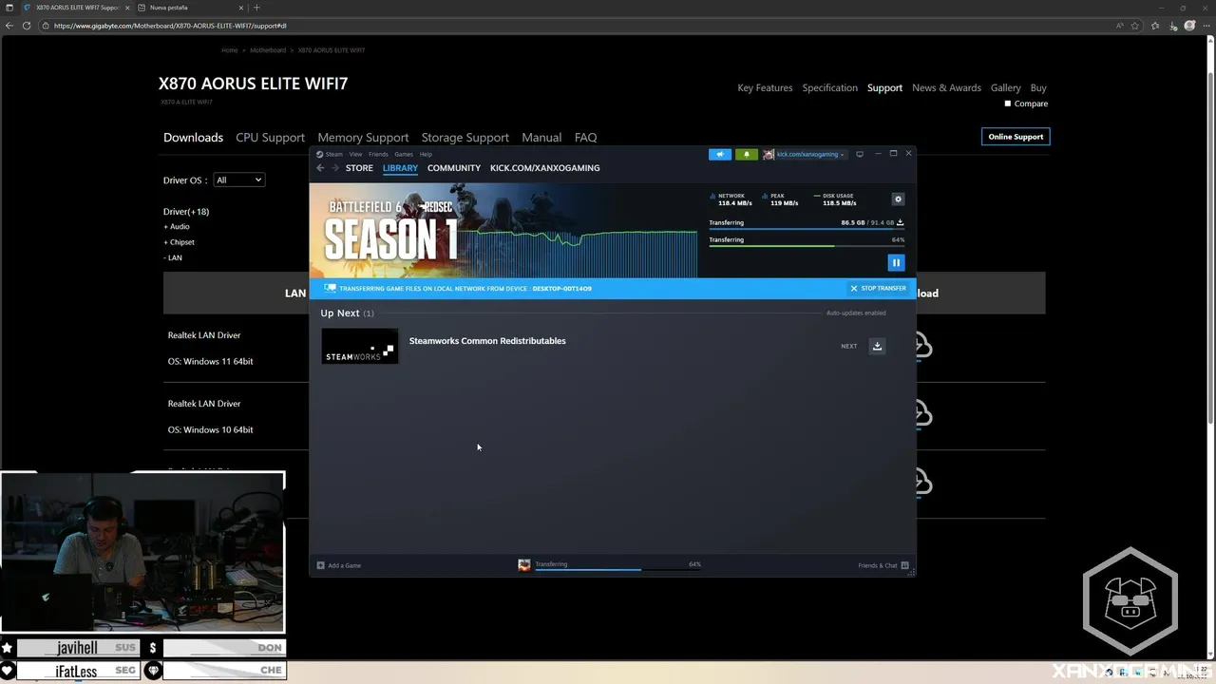Open the Manual tab
Image resolution: width=1216 pixels, height=684 pixels.
point(541,138)
